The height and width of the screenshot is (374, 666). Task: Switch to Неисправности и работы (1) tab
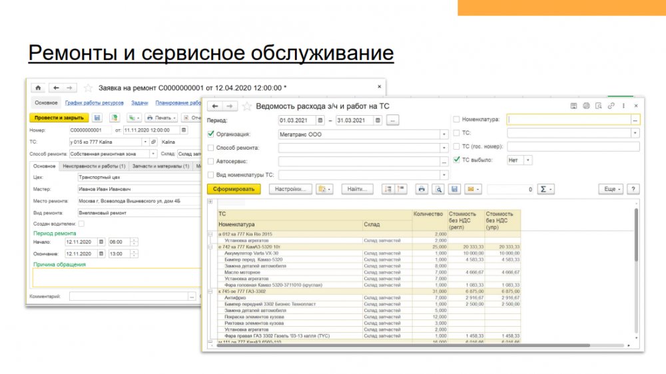click(x=93, y=166)
